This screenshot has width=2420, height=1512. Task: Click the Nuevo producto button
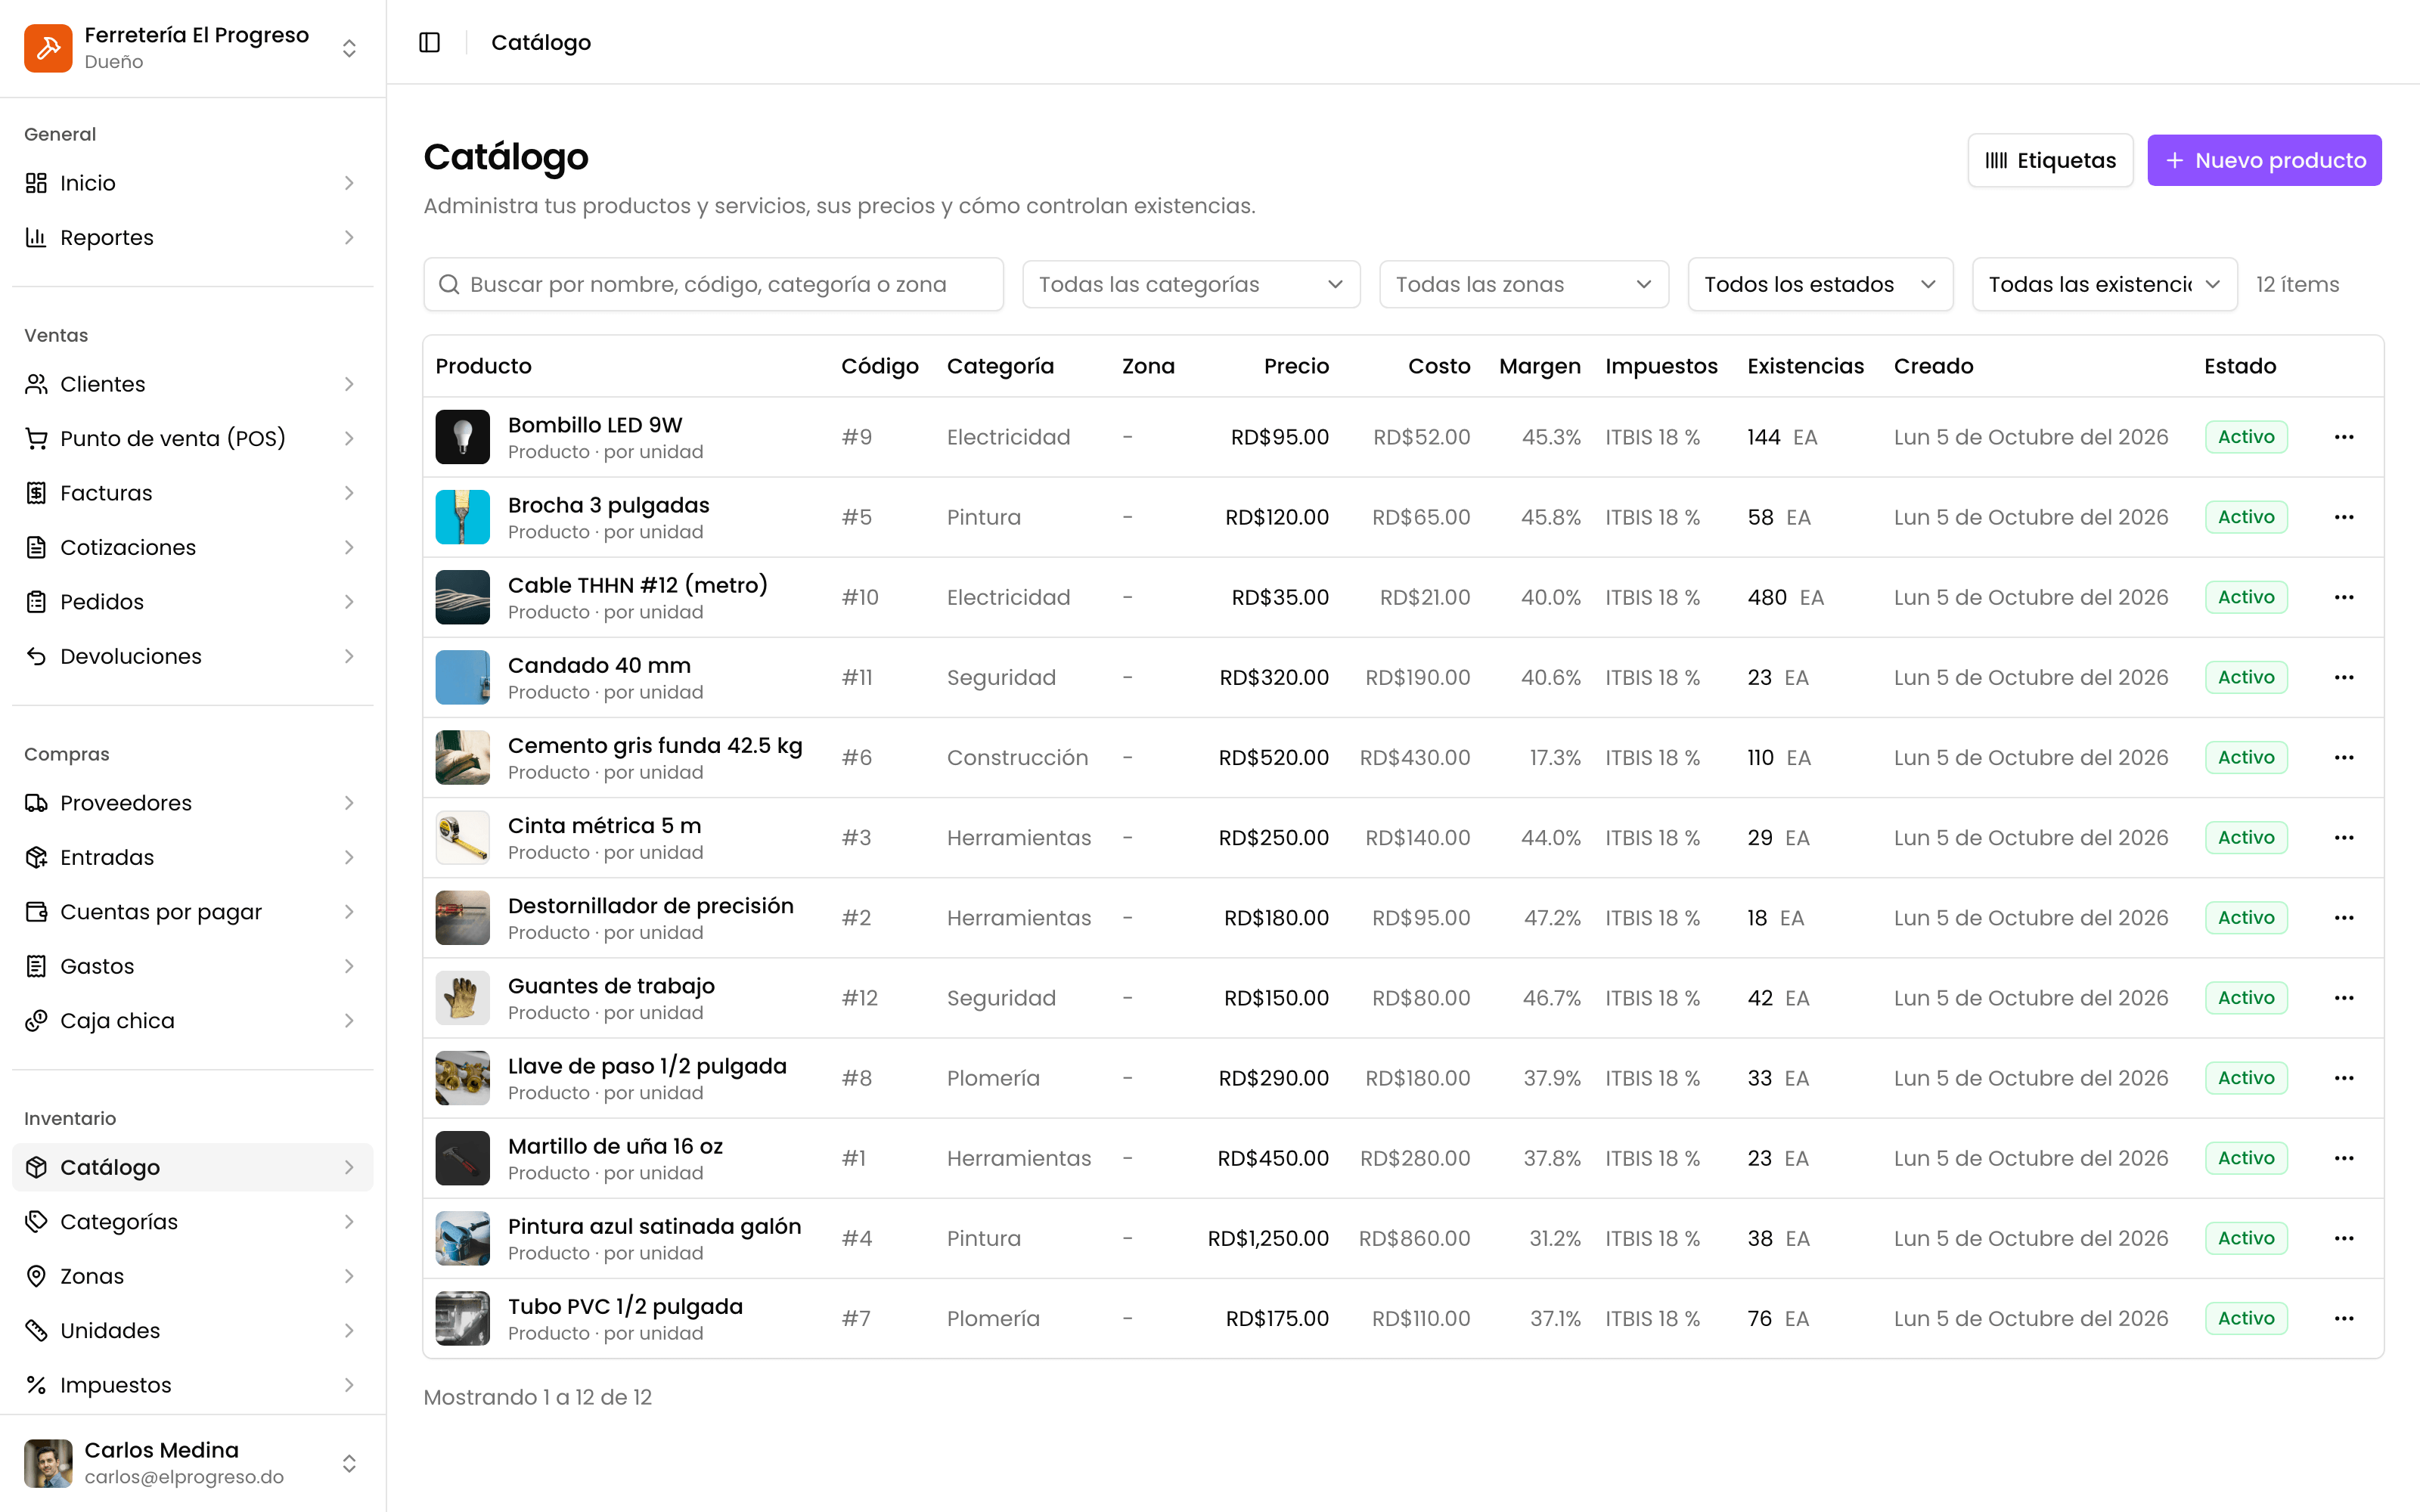(x=2264, y=160)
